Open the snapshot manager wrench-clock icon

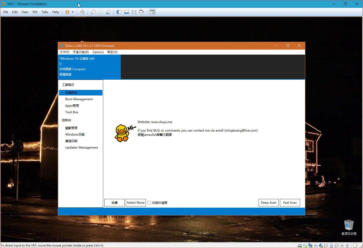click(108, 12)
